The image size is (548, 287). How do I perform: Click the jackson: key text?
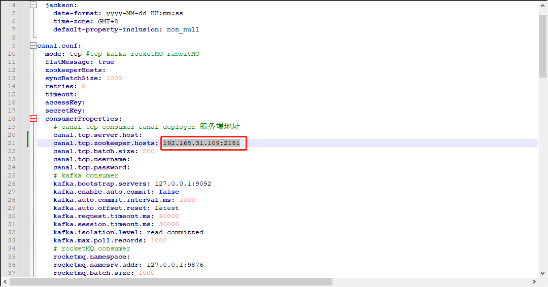click(x=61, y=5)
